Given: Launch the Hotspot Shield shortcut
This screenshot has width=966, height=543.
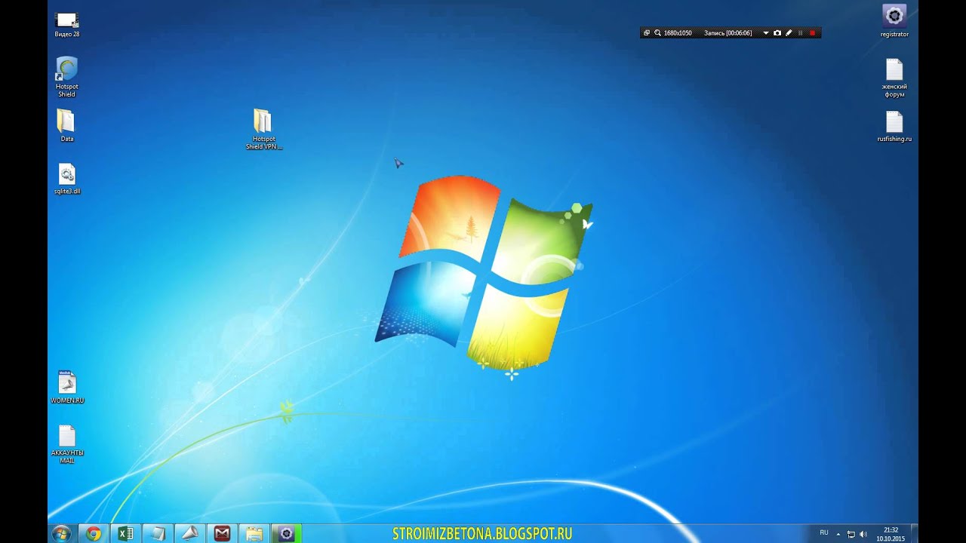Looking at the screenshot, I should pyautogui.click(x=66, y=77).
